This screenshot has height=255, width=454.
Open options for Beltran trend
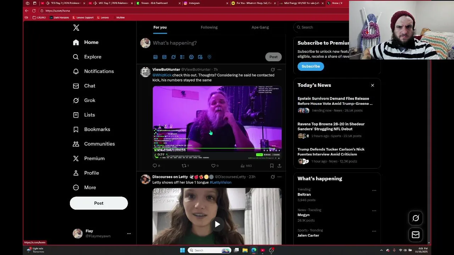(374, 190)
